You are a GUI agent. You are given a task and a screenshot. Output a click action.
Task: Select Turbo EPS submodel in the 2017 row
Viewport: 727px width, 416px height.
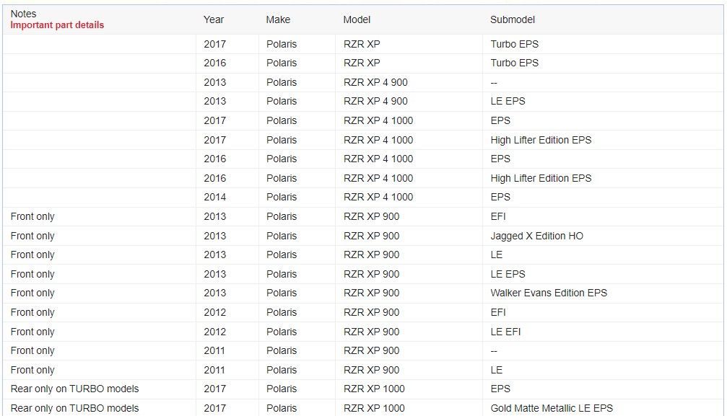[514, 44]
